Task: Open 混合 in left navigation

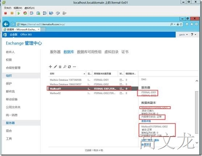Action: 9,131
